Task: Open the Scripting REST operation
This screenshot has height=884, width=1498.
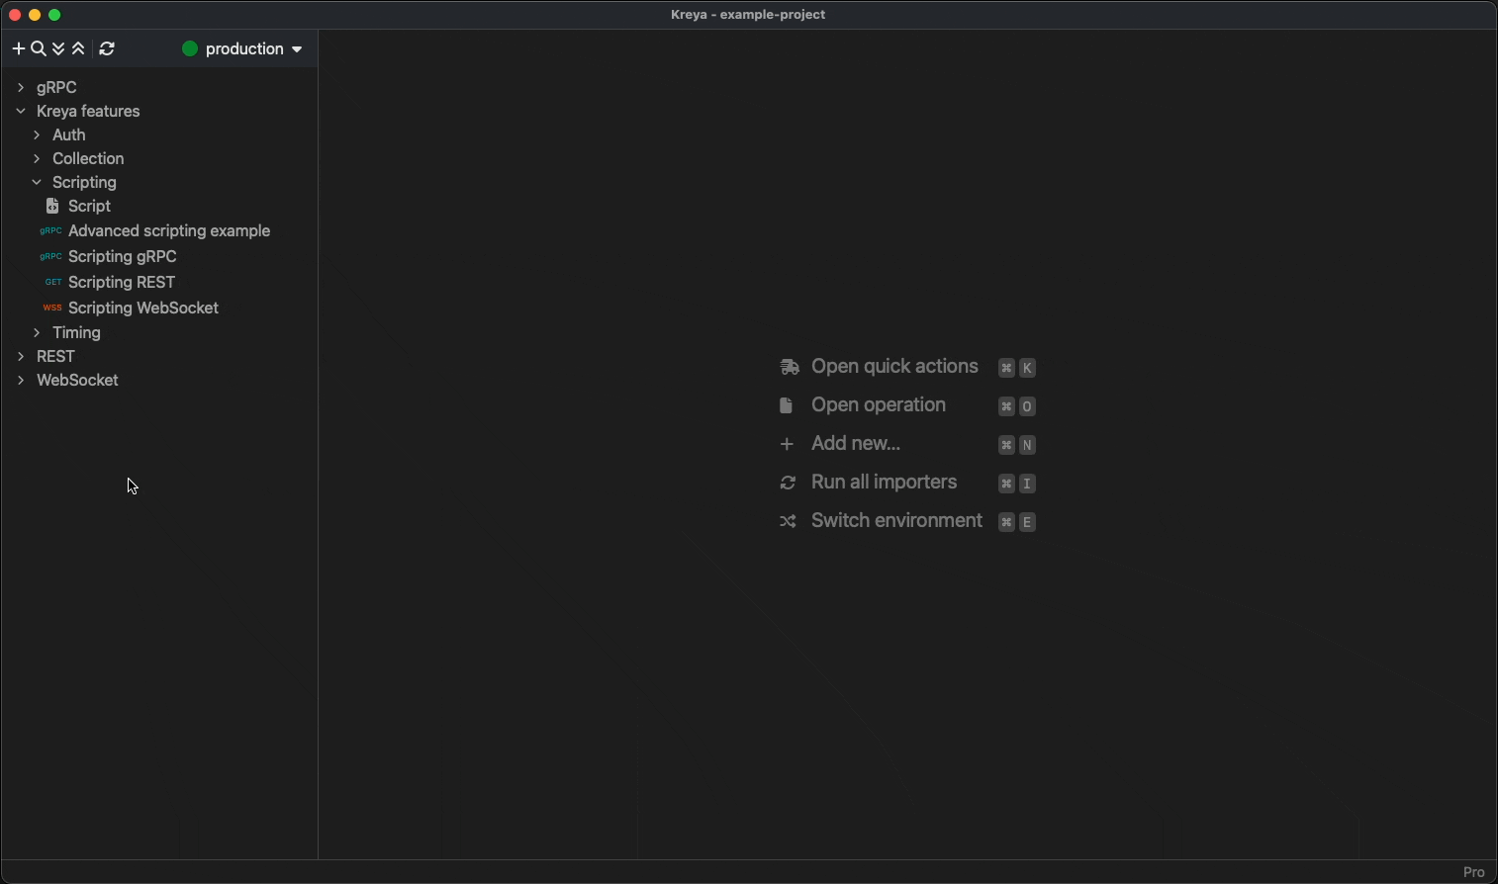Action: tap(122, 283)
